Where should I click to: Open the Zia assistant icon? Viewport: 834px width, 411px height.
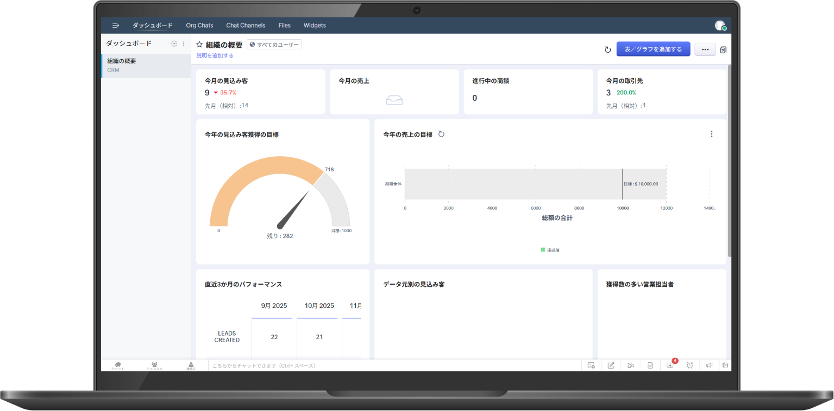[x=630, y=365]
